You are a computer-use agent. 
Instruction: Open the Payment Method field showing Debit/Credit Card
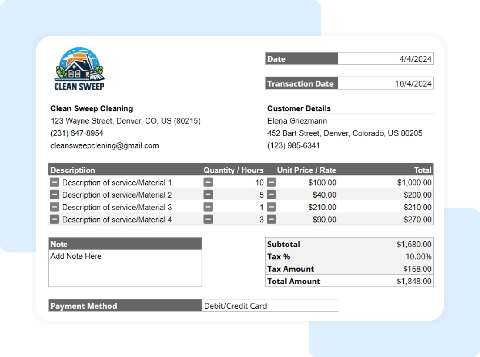(270, 306)
